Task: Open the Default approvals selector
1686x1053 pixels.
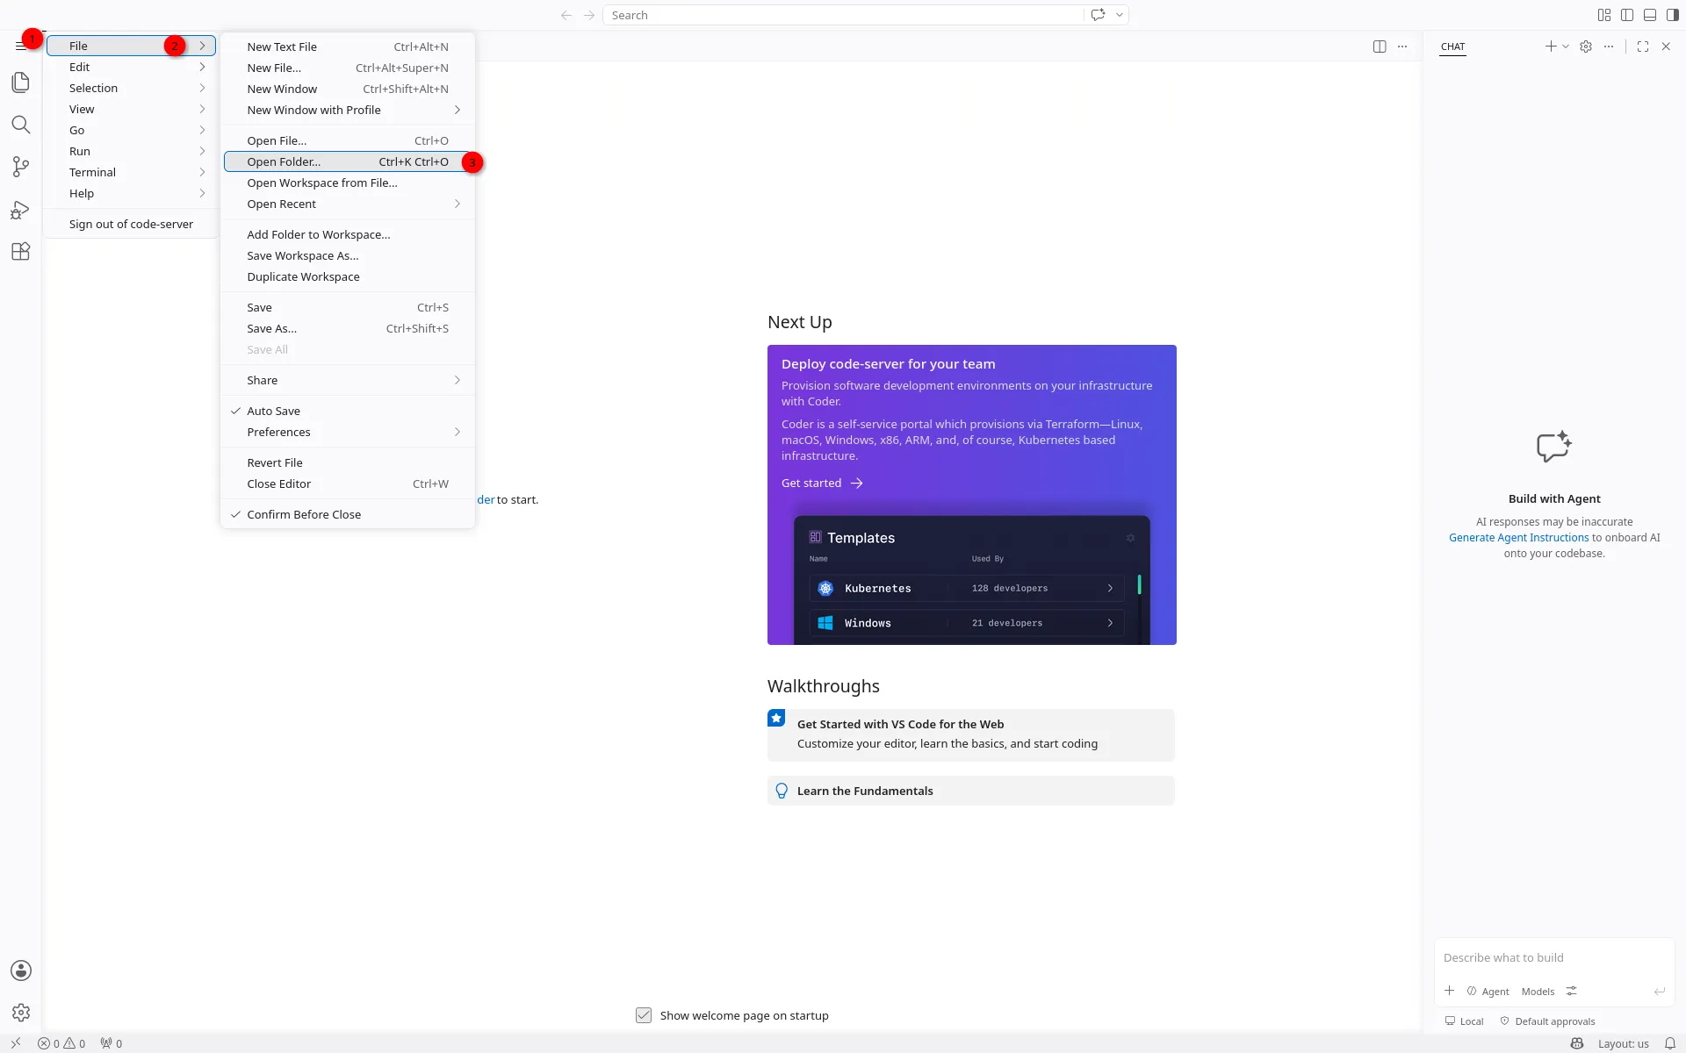Action: click(1547, 1021)
